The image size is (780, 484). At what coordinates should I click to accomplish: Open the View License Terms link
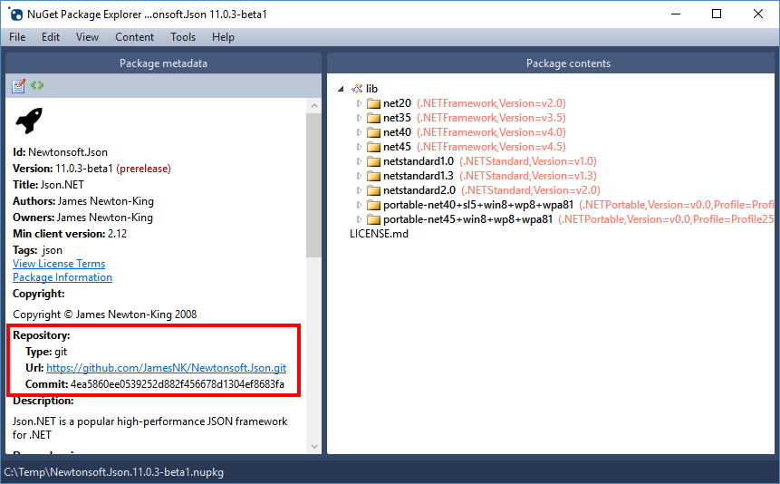coord(59,264)
